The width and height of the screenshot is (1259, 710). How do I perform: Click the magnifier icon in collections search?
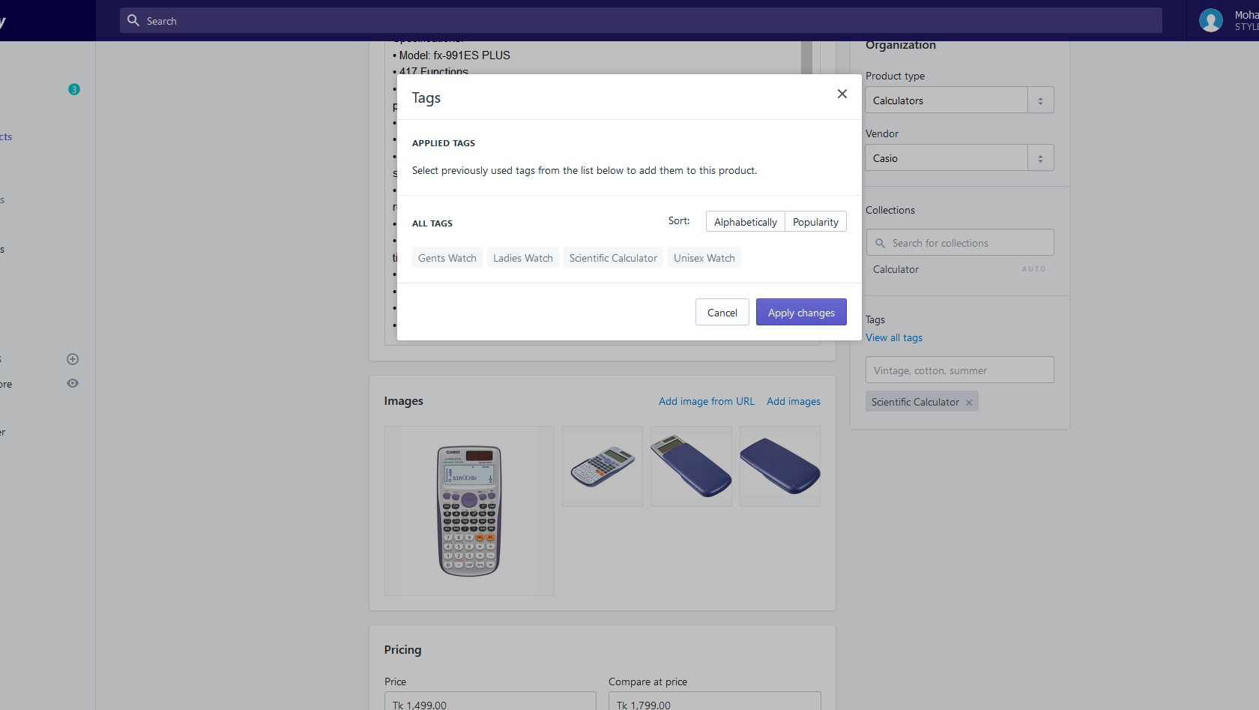click(880, 243)
